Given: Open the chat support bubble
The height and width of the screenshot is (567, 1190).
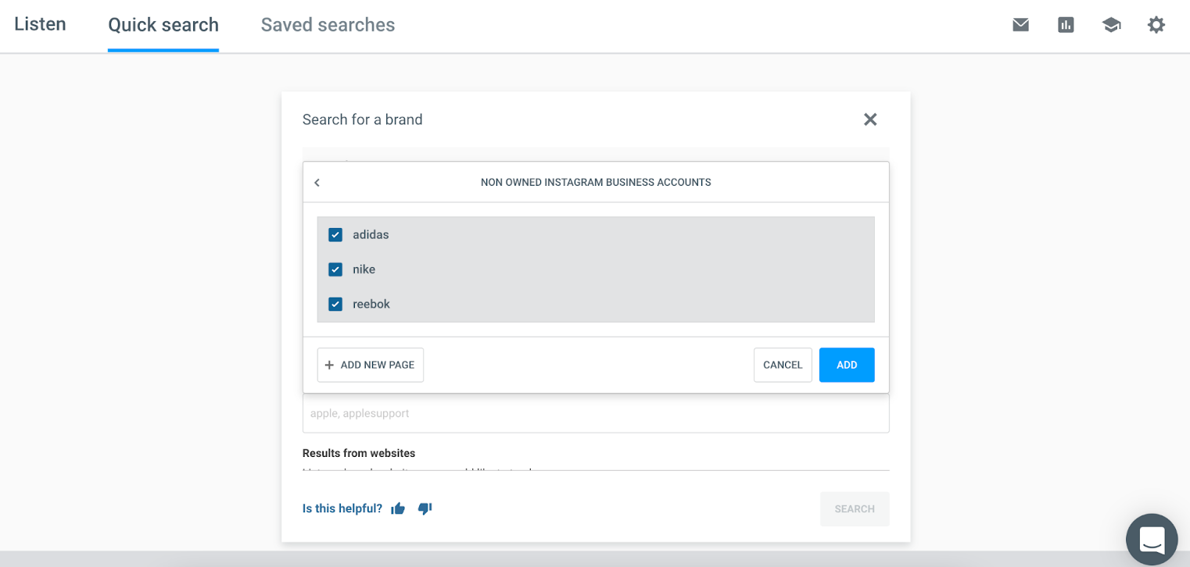Looking at the screenshot, I should click(1152, 540).
